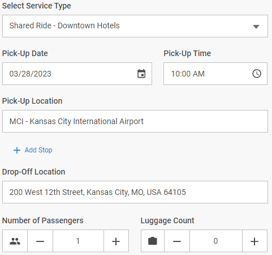Focus the Pick-Up Time field showing 10:00 AM
This screenshot has width=272, height=255.
215,74
